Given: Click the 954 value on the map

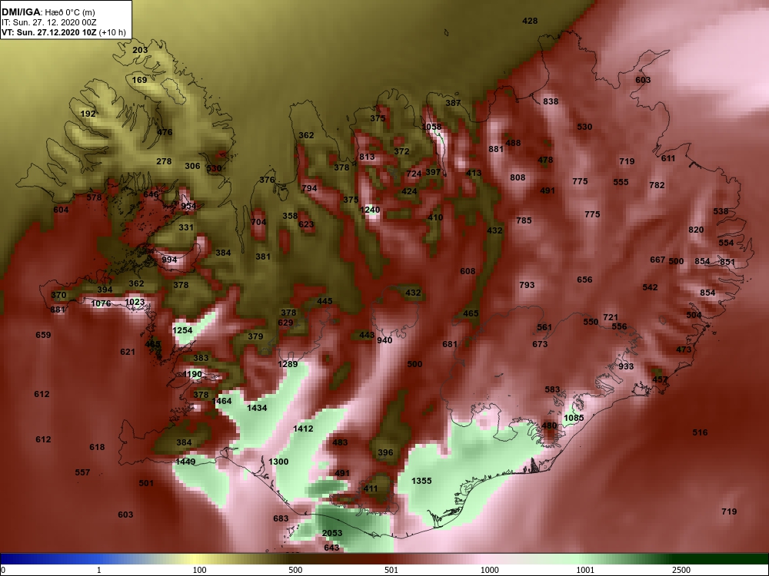Looking at the screenshot, I should click(189, 206).
